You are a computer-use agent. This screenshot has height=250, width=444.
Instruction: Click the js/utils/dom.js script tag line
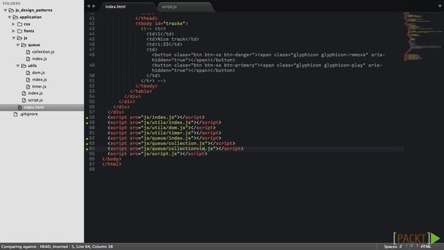click(x=162, y=128)
